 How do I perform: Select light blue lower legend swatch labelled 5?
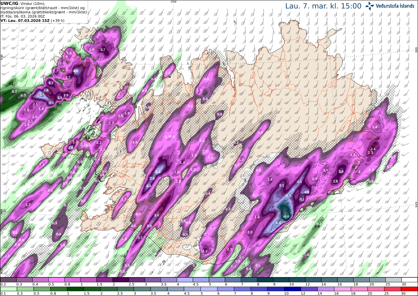pyautogui.click(x=209, y=289)
